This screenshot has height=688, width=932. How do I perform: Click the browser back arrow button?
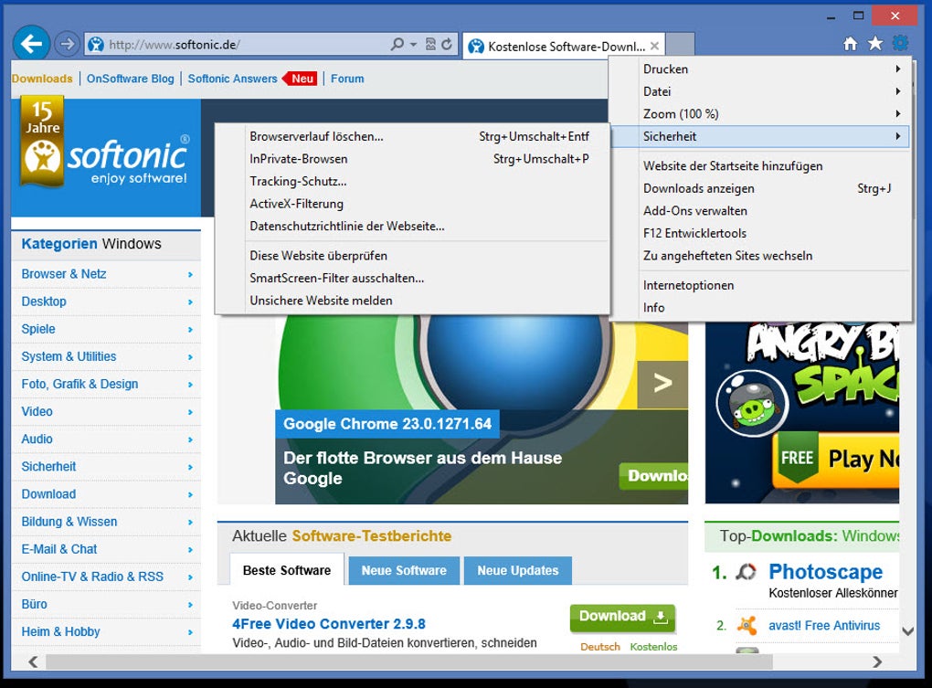point(30,43)
